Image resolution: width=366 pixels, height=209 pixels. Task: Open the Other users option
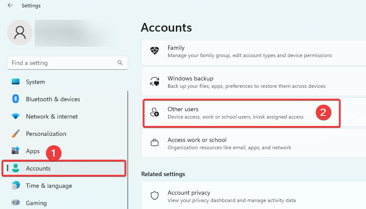242,113
